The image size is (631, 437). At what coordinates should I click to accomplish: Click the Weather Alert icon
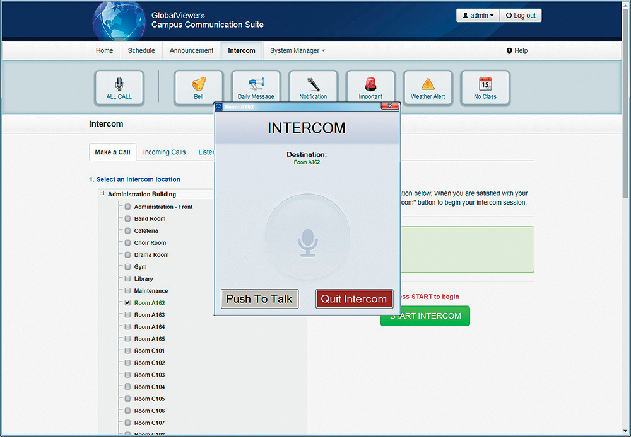tap(428, 82)
